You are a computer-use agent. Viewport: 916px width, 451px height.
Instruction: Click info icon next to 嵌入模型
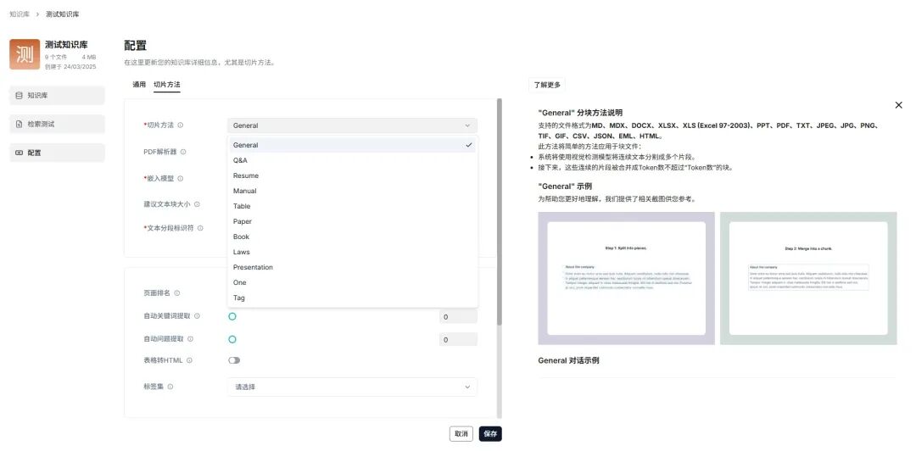click(181, 179)
